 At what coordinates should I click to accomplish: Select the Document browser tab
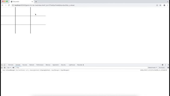[22, 2]
